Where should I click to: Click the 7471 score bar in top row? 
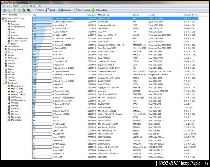pos(42,18)
